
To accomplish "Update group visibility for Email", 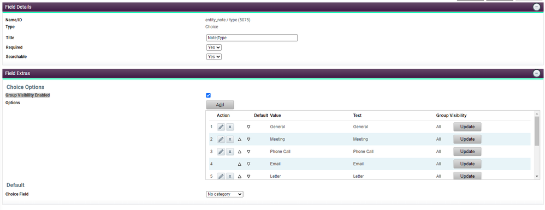I will click(467, 164).
